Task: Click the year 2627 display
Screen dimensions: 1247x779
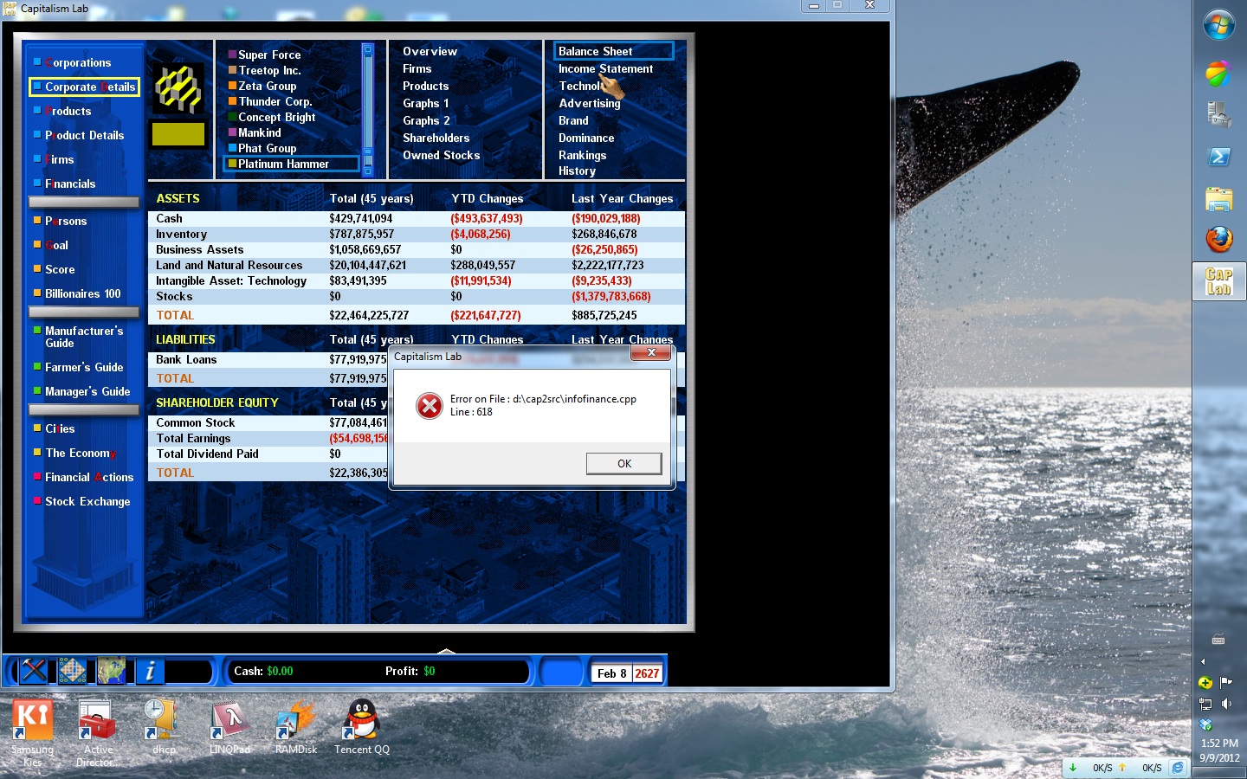Action: tap(647, 673)
